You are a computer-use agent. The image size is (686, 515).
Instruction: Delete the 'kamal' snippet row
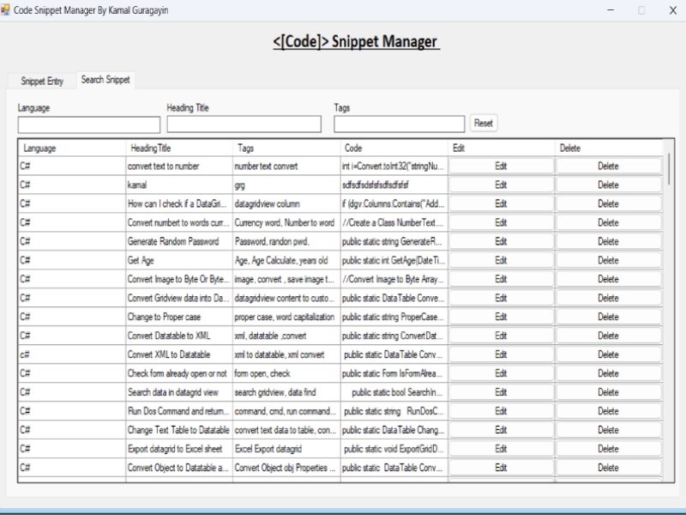click(x=608, y=185)
